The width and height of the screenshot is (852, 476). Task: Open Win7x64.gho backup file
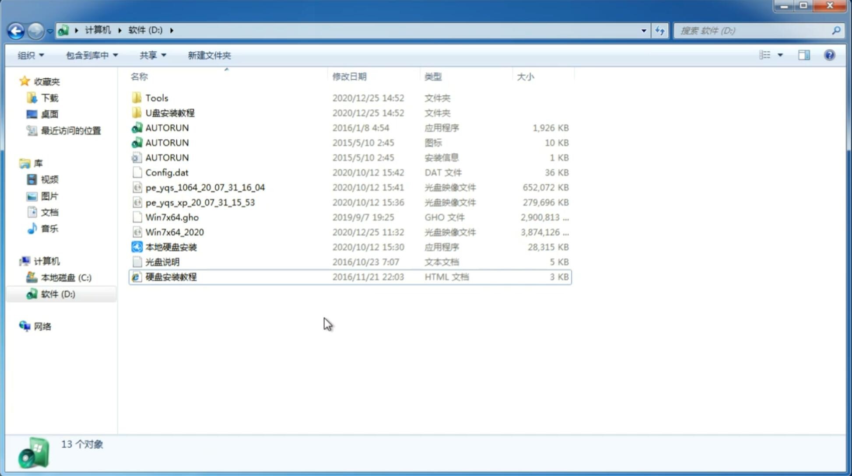[x=172, y=217]
